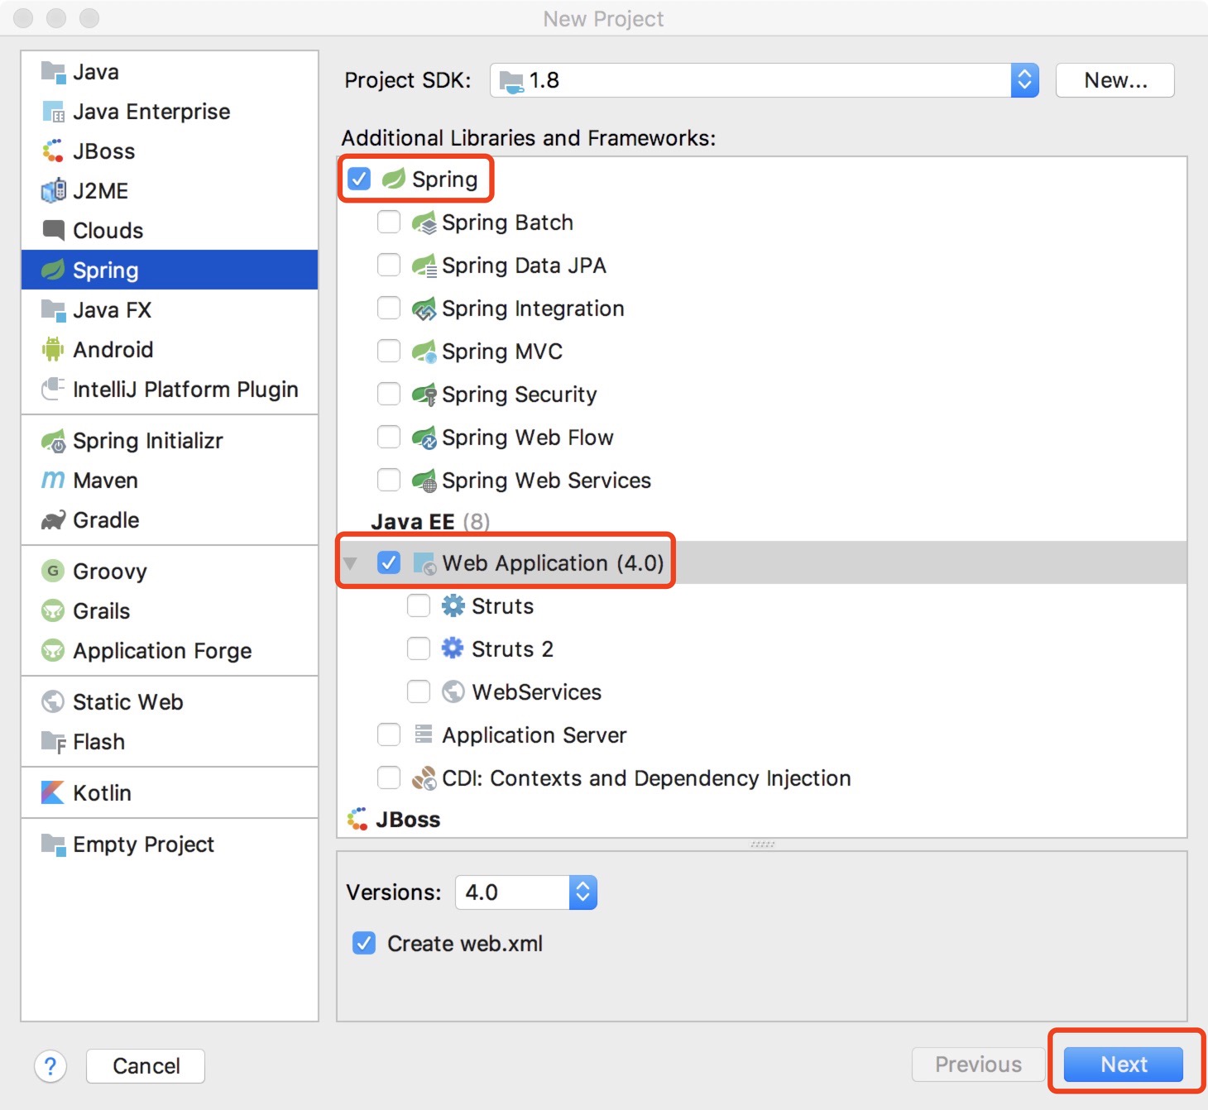Open the Versions 4.0 dropdown
Viewport: 1208px width, 1110px height.
(x=526, y=892)
